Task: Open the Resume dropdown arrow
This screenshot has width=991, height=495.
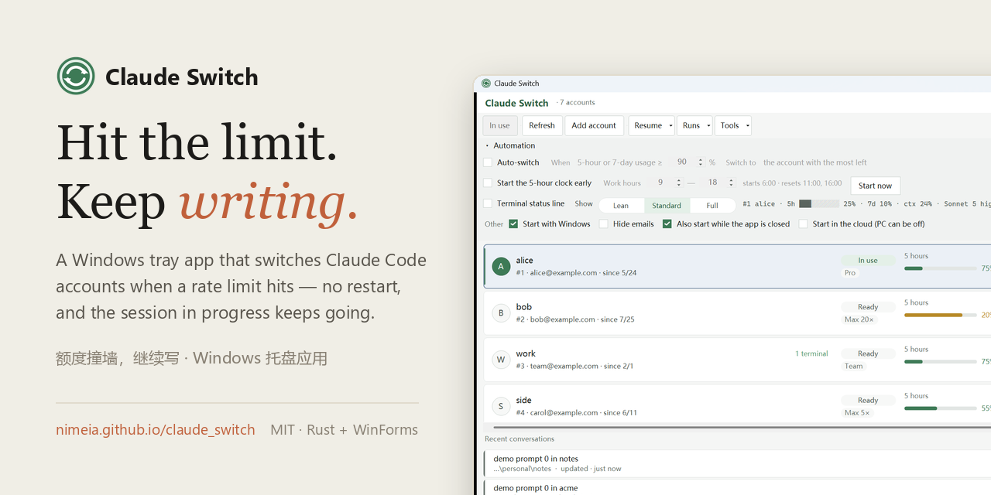Action: (x=670, y=126)
